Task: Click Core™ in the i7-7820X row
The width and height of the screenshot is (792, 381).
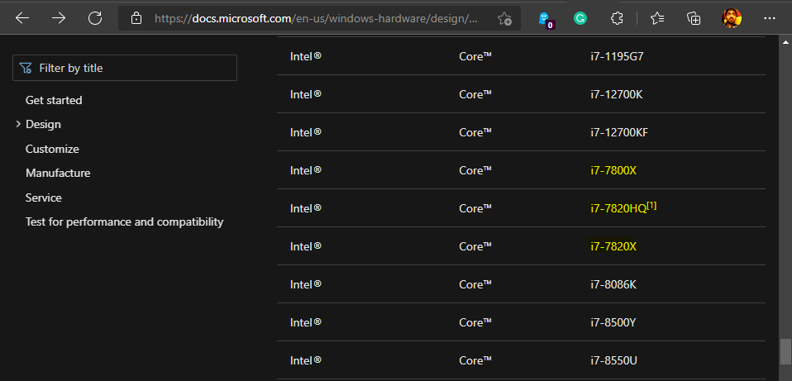Action: (475, 246)
